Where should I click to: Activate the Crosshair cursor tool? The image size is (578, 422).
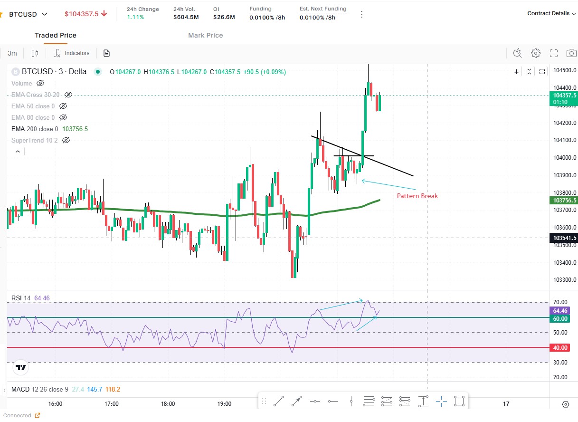pyautogui.click(x=441, y=401)
